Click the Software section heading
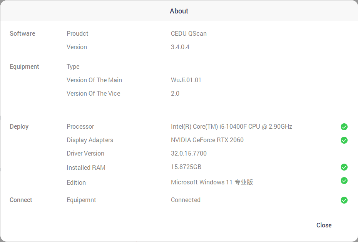Viewport: 358px width, 242px height. 22,34
